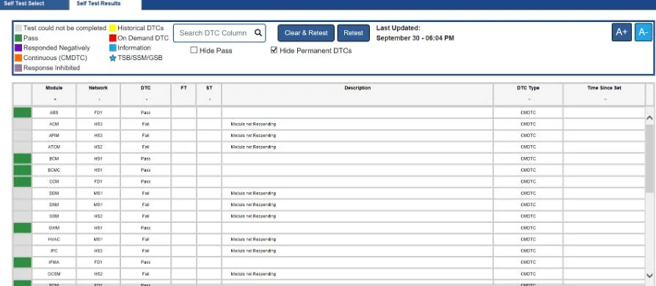Click the Fail result in GSM row

[145, 216]
